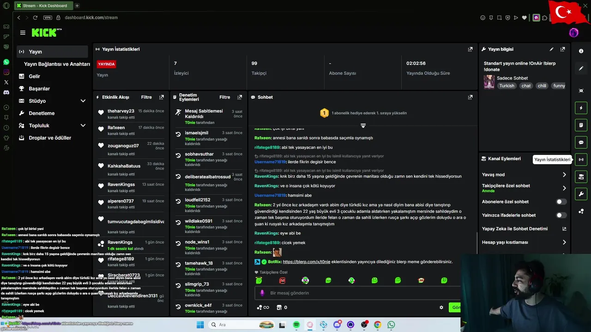Open Spotify from the taskbar
The height and width of the screenshot is (332, 591).
coord(296,325)
